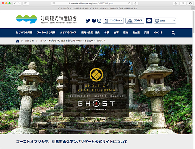Screen dimensions: 195x149
Task: Open the Twitter link in the header
Action: click(88, 21)
